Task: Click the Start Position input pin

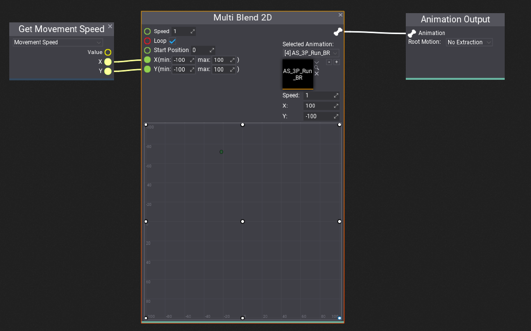Action: [x=147, y=50]
